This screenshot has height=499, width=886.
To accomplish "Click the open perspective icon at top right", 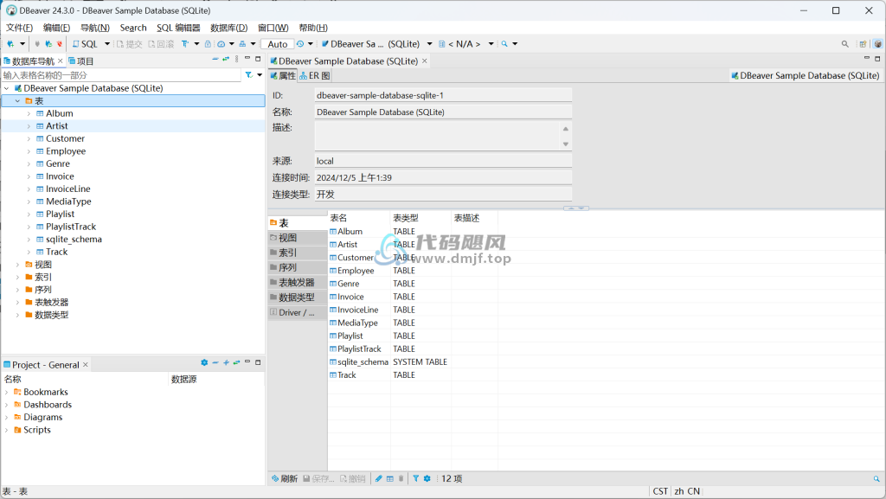I will (x=863, y=44).
